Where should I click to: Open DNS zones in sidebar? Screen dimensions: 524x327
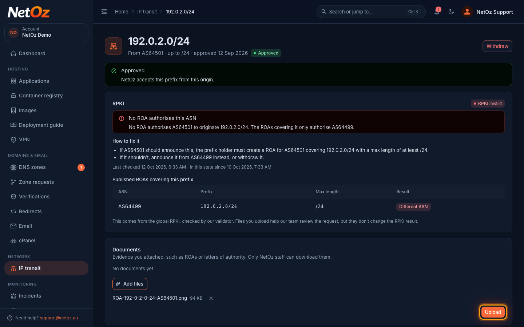point(46,167)
